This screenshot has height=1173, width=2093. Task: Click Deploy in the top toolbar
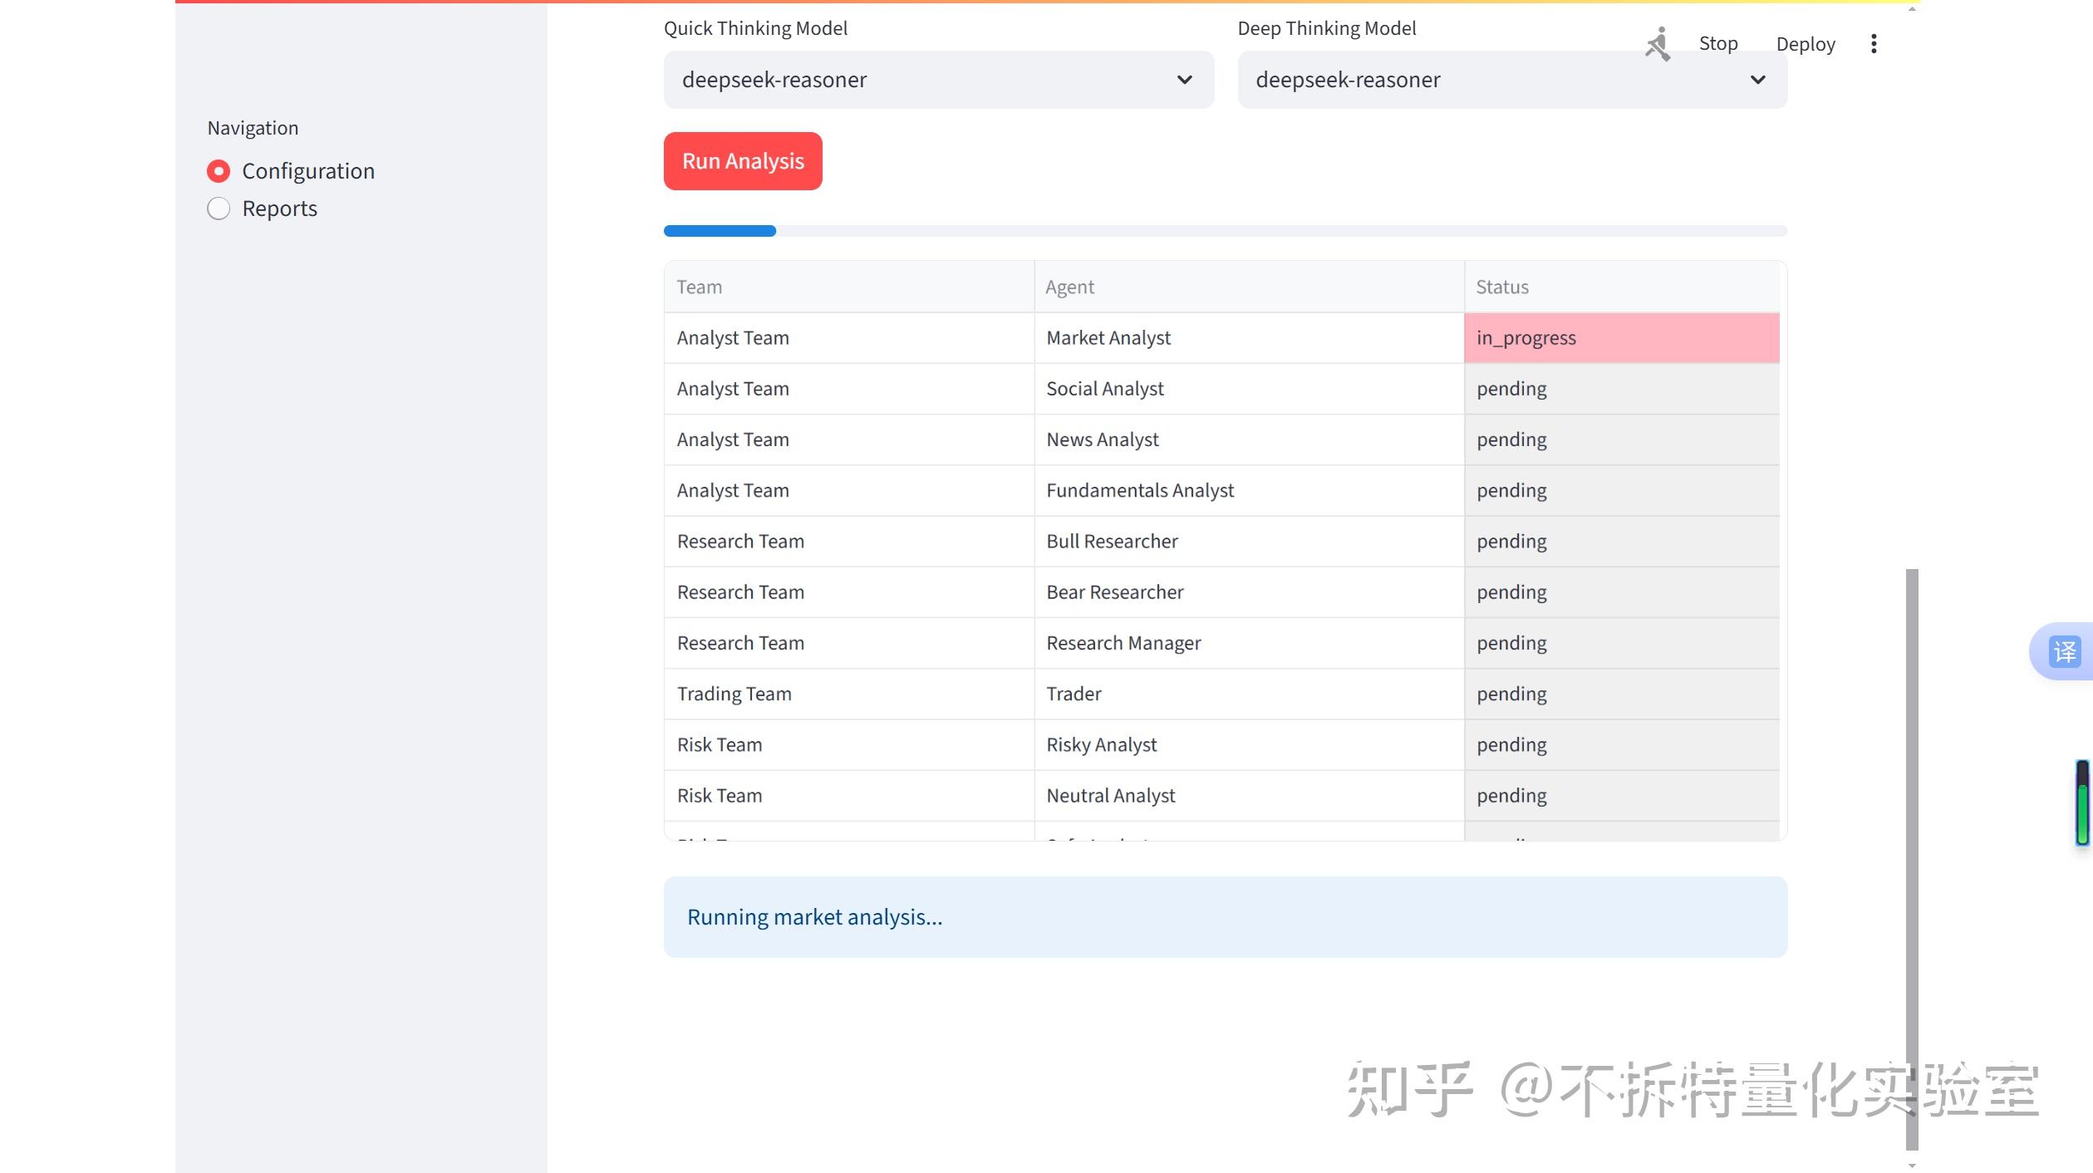pyautogui.click(x=1805, y=43)
